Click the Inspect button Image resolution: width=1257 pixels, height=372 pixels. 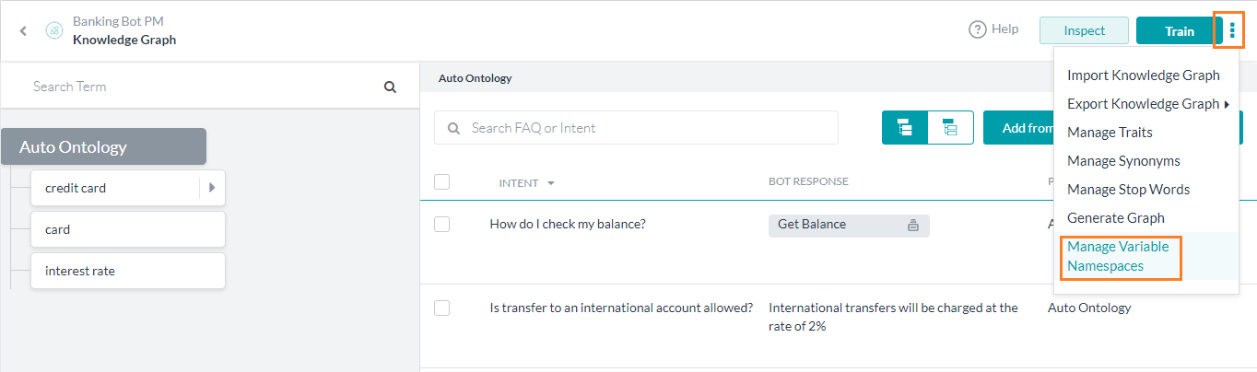1084,30
